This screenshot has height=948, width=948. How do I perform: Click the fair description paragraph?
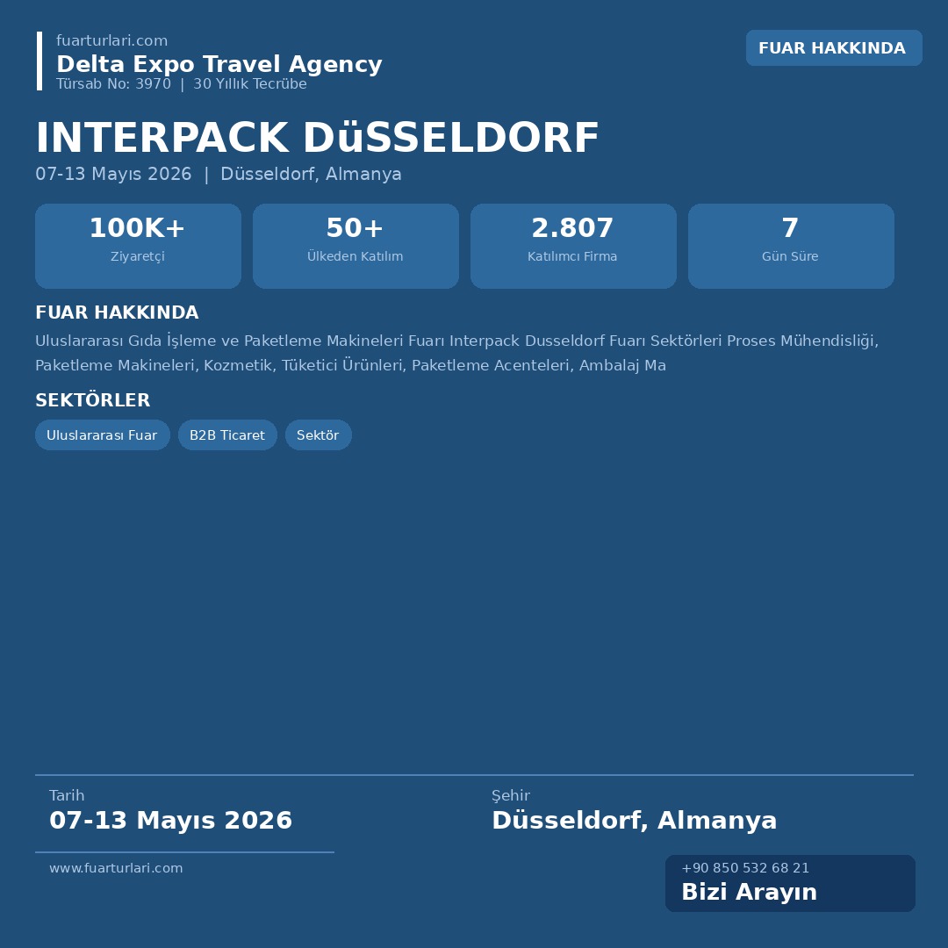click(x=456, y=353)
